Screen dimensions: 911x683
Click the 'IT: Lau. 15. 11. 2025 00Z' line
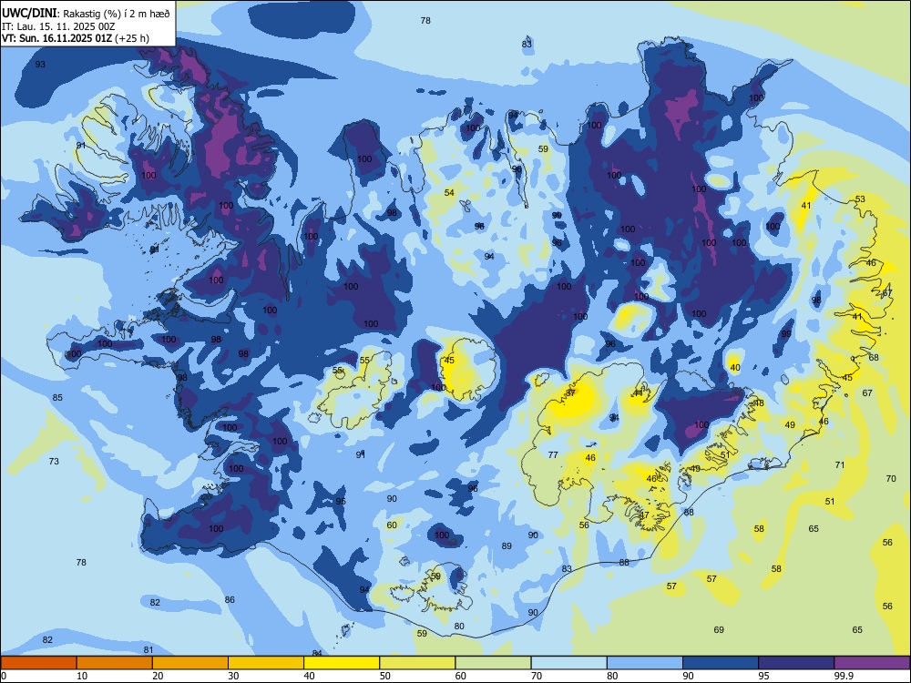tap(58, 26)
